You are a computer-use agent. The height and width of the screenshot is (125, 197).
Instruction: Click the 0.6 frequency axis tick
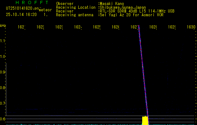pyautogui.click(x=3, y=119)
